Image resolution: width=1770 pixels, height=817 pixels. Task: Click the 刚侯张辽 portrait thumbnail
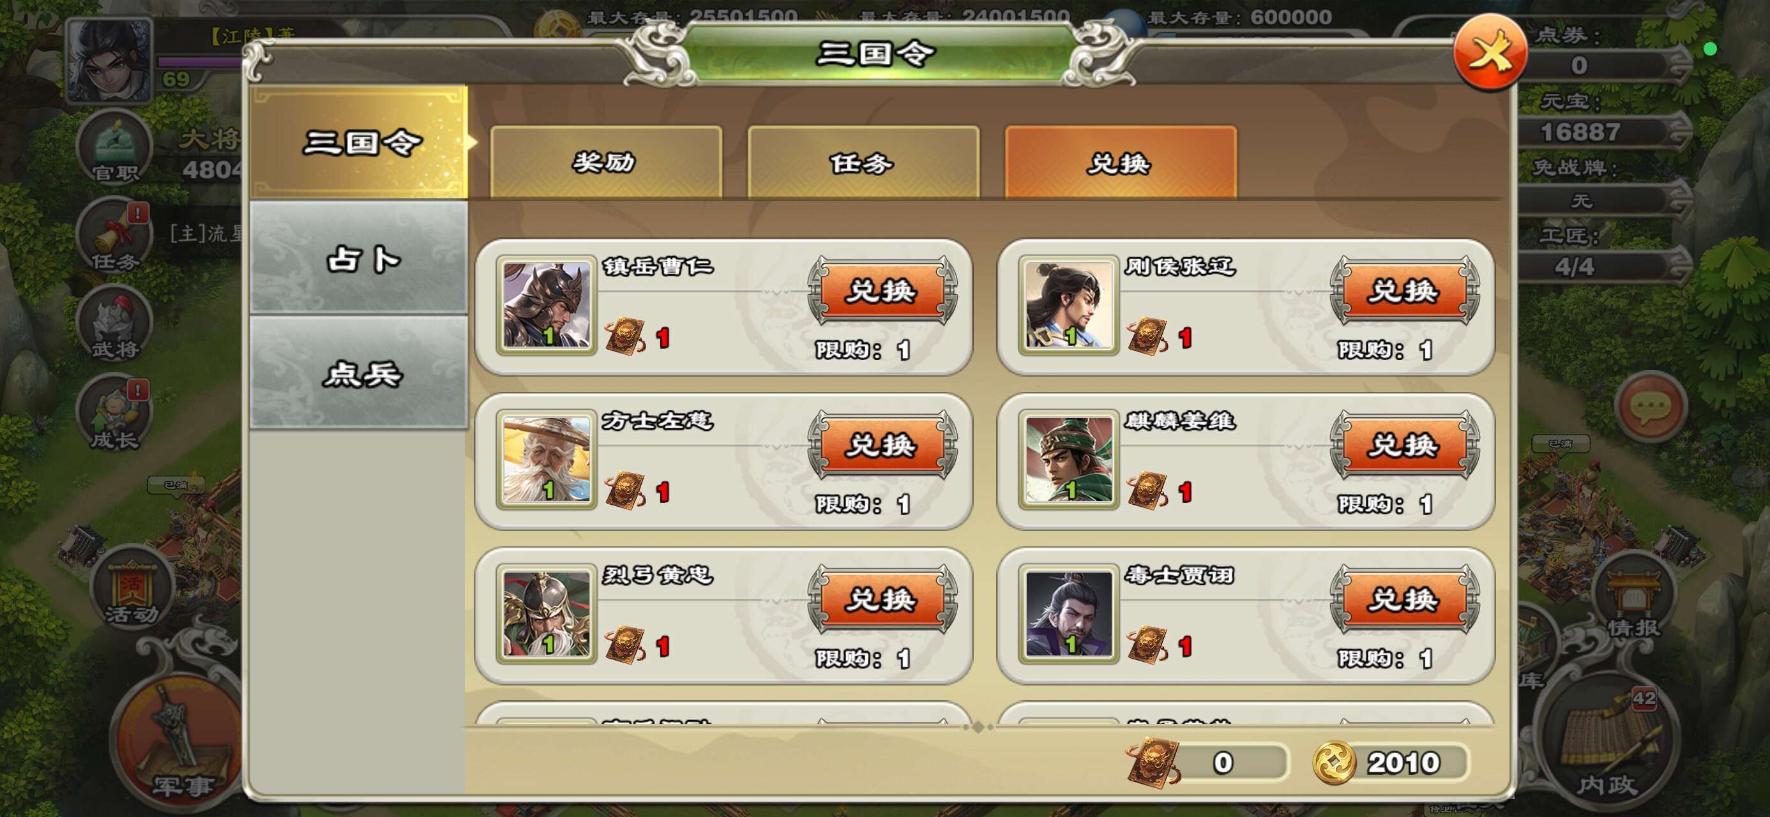pos(1069,306)
